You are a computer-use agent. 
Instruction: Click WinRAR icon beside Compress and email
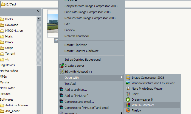(61, 101)
